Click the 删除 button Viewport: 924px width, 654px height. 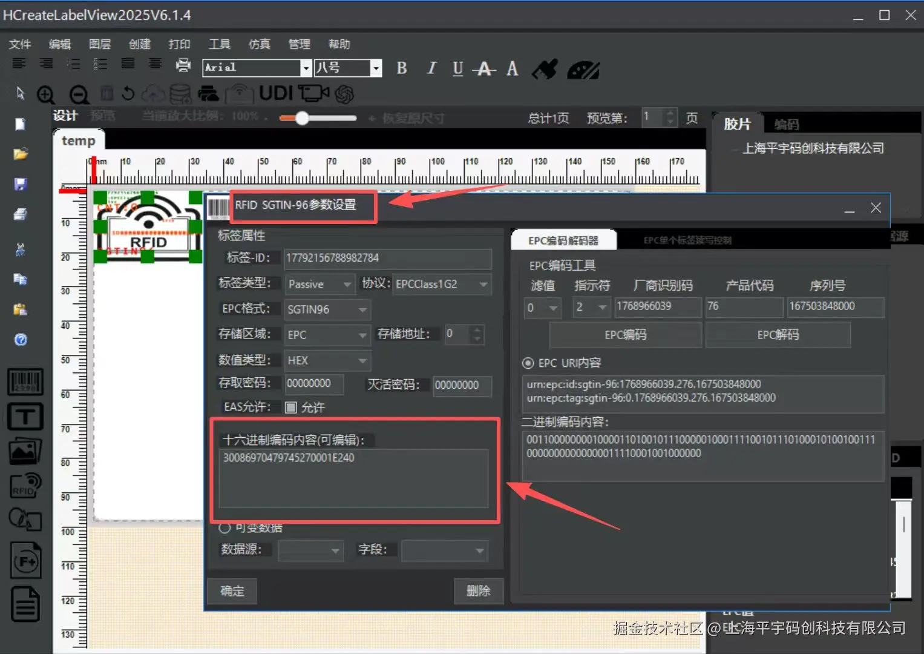[478, 591]
